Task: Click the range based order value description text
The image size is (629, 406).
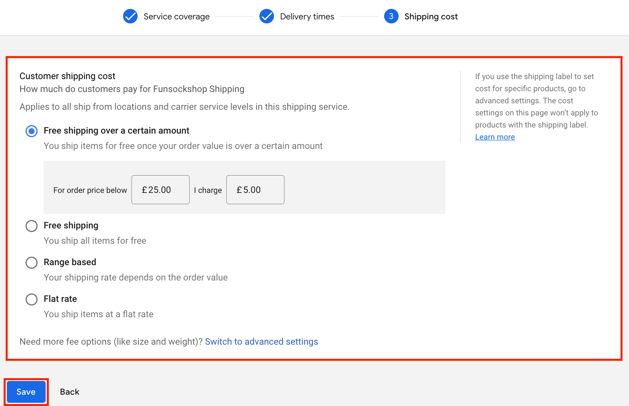Action: pos(136,277)
